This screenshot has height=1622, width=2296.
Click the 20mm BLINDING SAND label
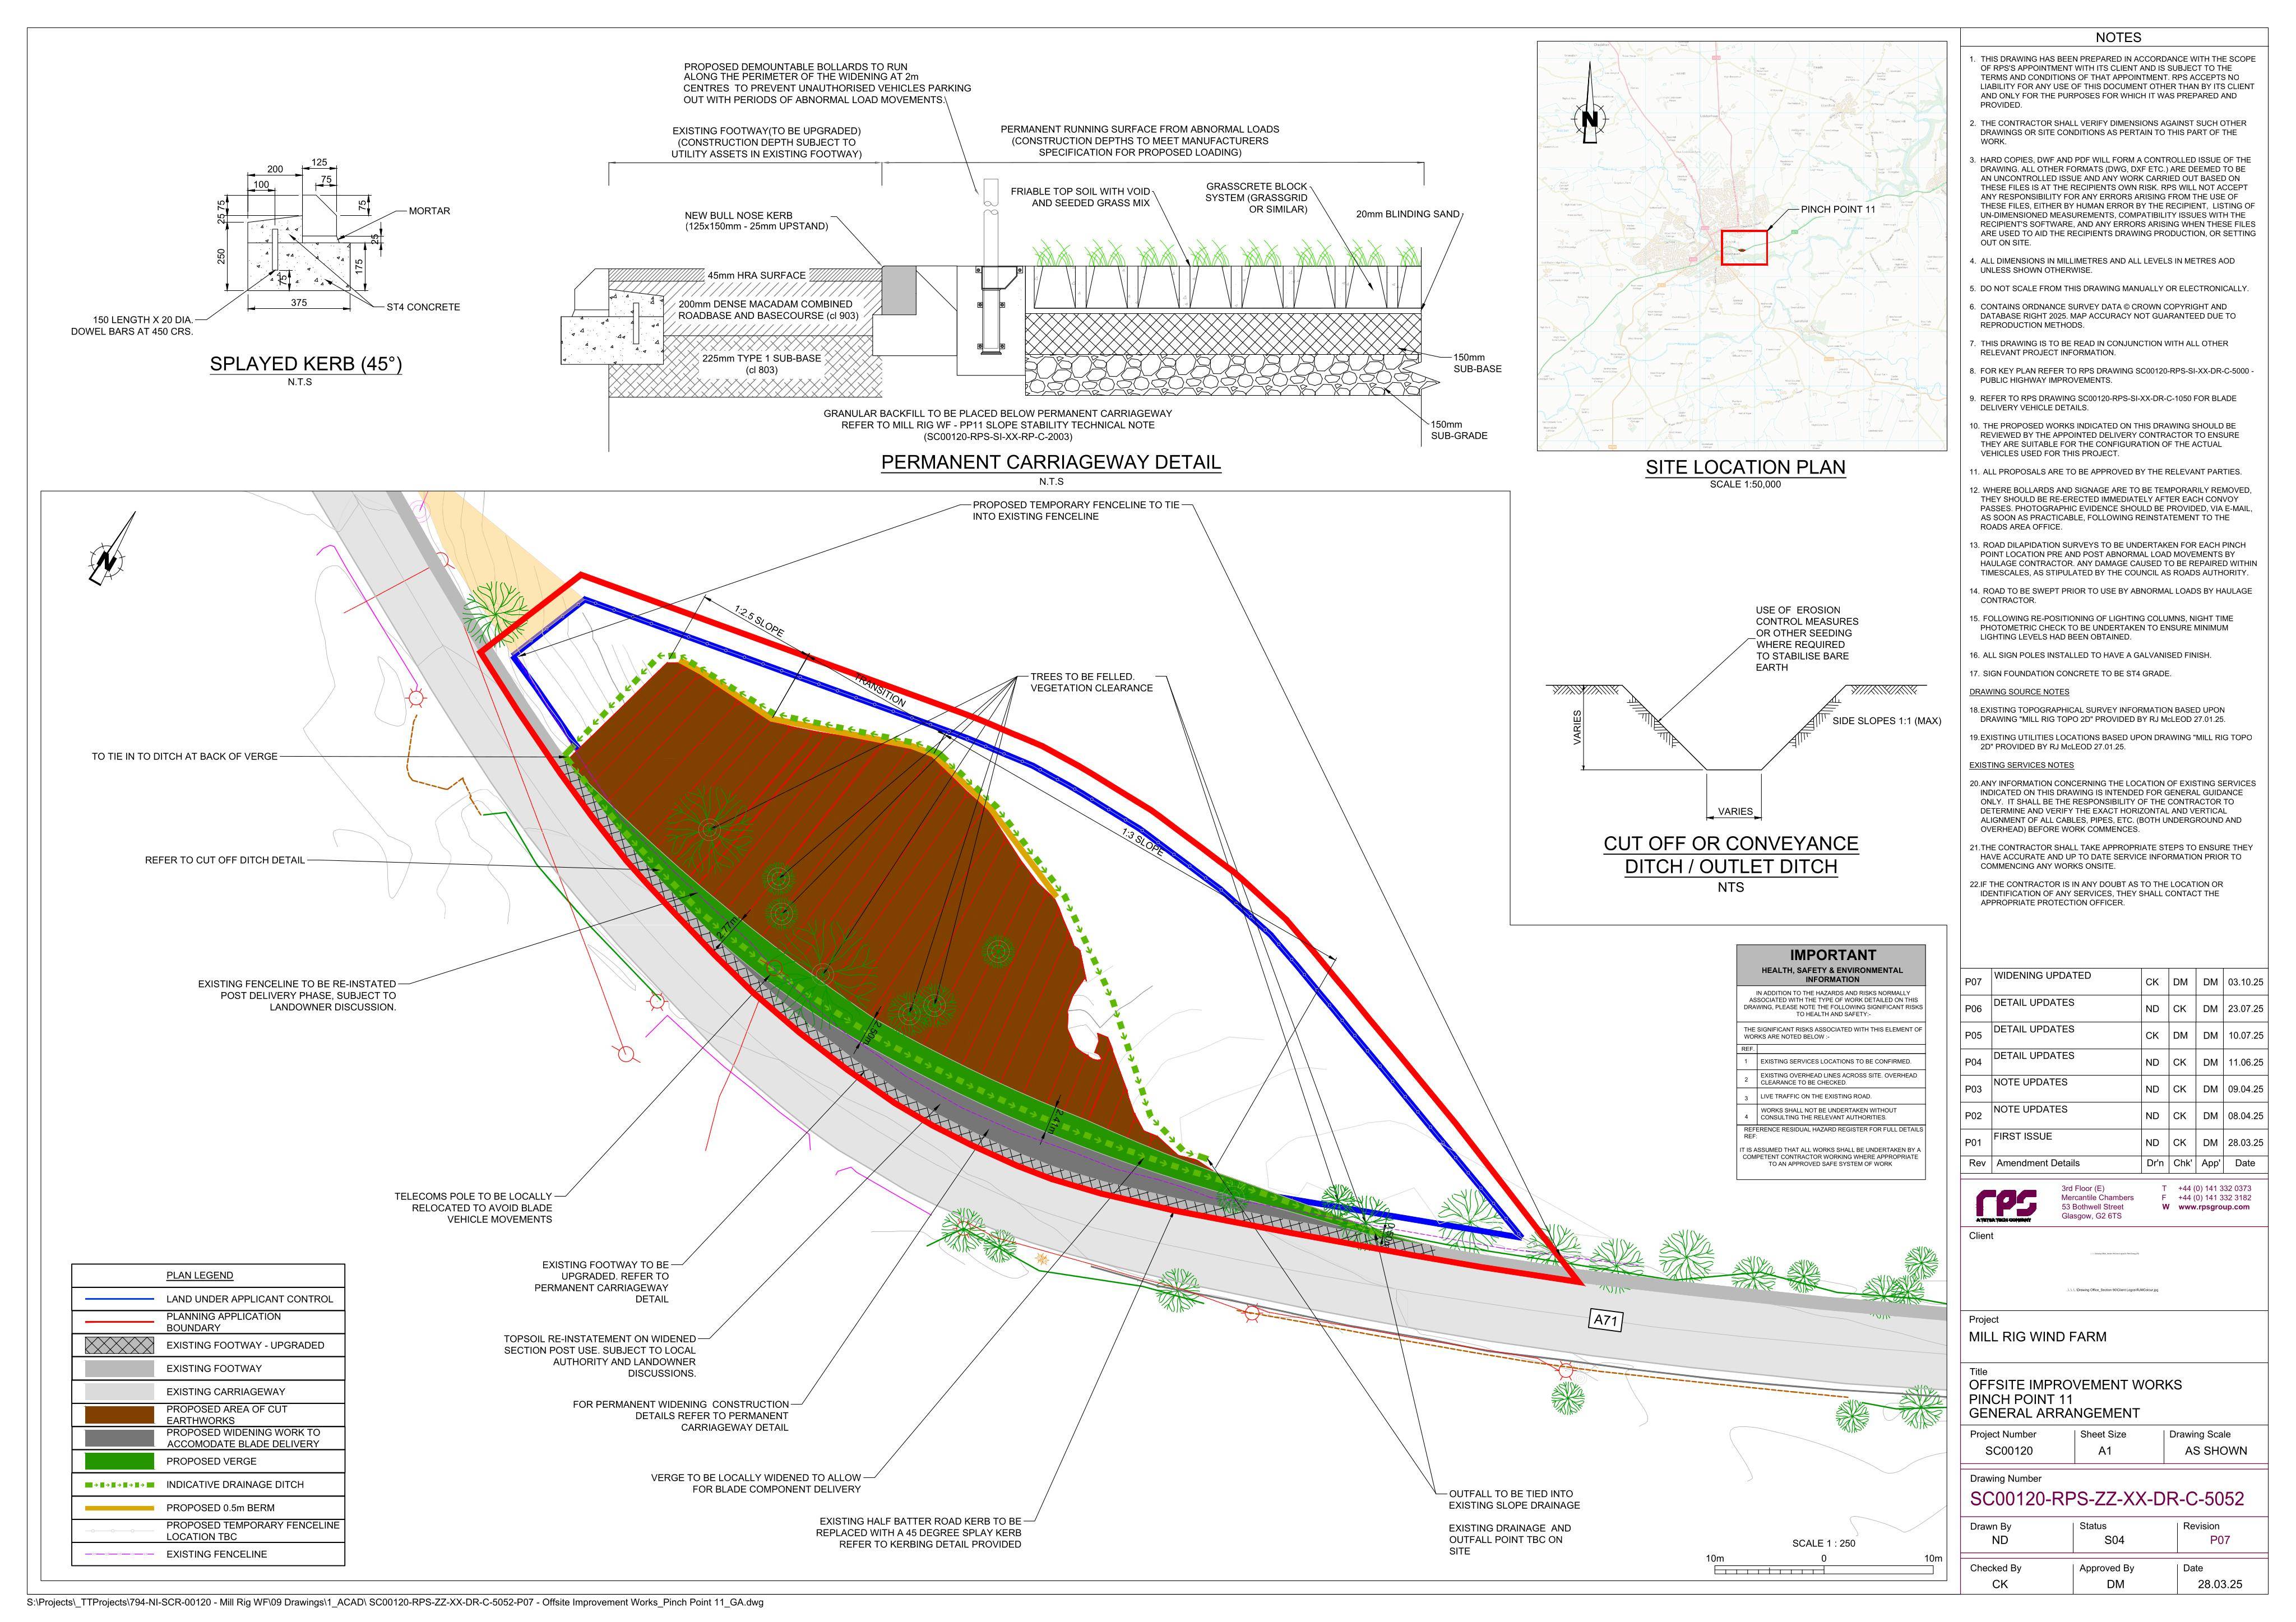click(x=1408, y=214)
